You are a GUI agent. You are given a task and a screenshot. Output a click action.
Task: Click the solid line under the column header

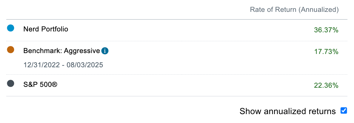177,20
